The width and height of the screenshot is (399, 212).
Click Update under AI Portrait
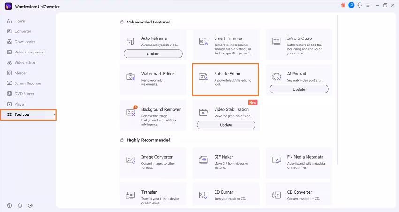(x=299, y=89)
